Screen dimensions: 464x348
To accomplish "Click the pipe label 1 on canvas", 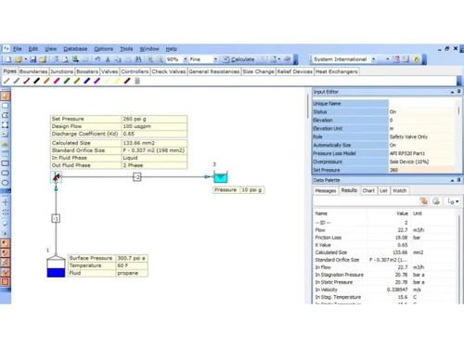I will 56,219.
